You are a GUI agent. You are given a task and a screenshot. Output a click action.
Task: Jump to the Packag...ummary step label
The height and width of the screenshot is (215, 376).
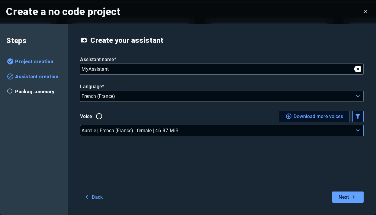tap(35, 92)
